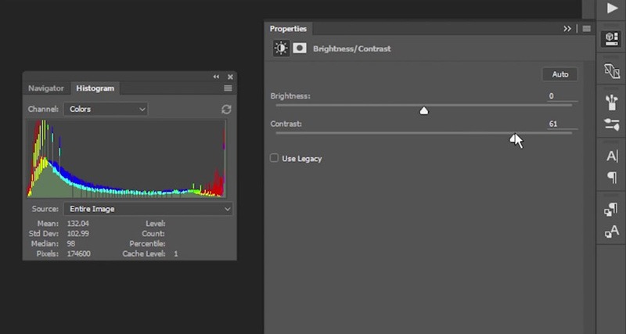Click the Brightness/Contrast adjustment sun icon
Viewport: 626px width, 334px height.
tap(280, 48)
